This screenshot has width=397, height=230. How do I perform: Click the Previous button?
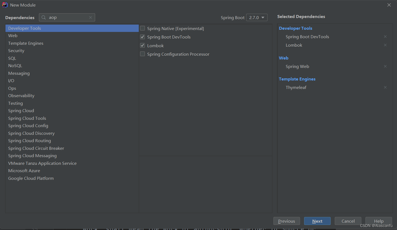[x=287, y=221]
